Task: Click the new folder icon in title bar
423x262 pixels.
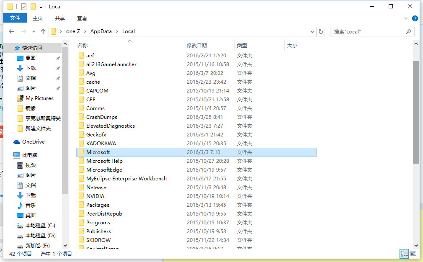Action: coord(33,6)
